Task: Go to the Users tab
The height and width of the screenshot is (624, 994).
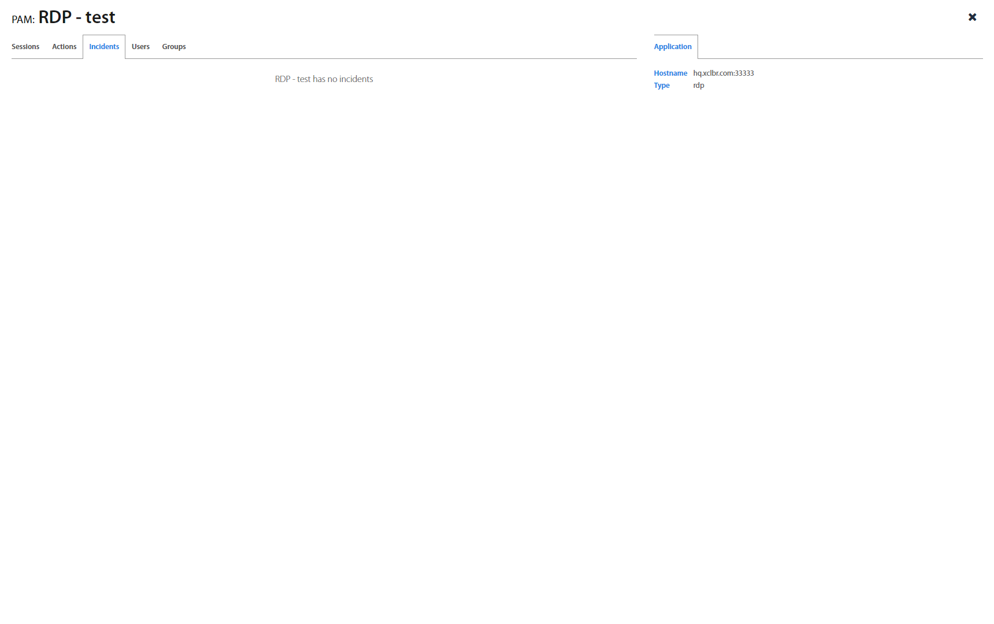Action: tap(140, 47)
